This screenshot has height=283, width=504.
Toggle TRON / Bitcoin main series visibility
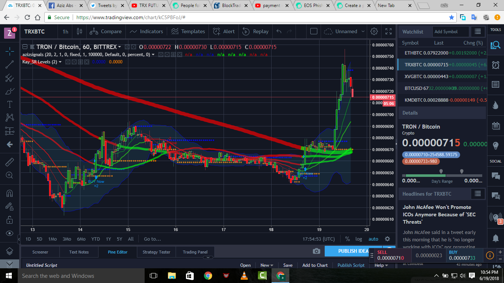[127, 47]
